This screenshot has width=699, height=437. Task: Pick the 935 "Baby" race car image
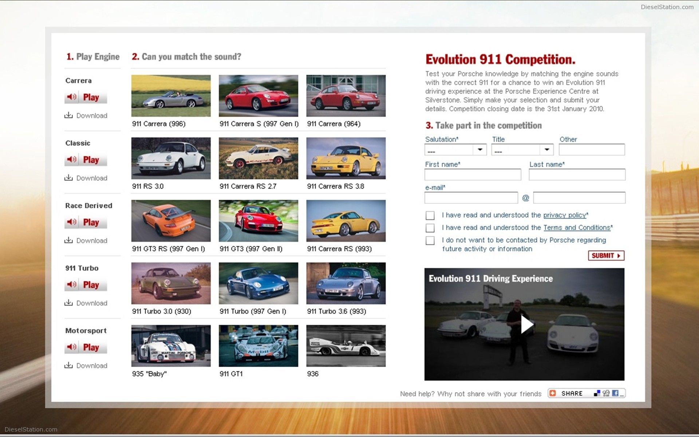tap(171, 346)
